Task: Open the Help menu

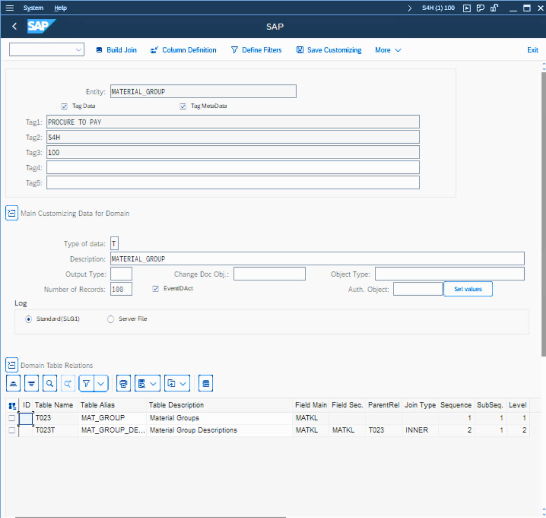Action: coord(60,8)
